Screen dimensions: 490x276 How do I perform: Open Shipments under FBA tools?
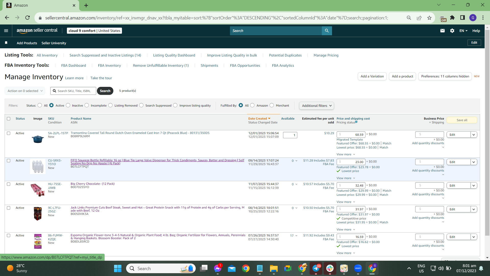click(209, 65)
